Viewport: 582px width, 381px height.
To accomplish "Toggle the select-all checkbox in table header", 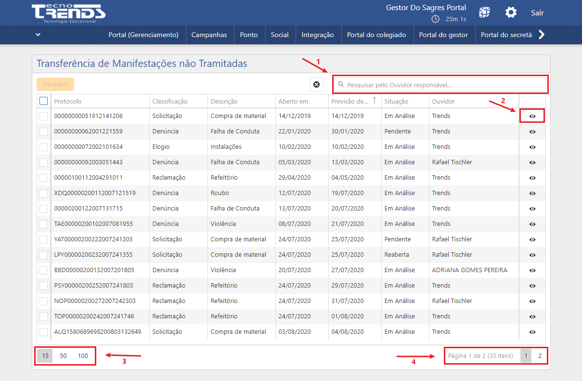I will click(44, 101).
